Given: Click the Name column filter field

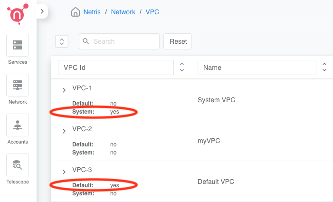Looking at the screenshot, I should [x=257, y=67].
